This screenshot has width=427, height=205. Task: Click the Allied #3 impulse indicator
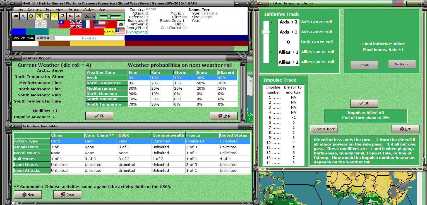click(44, 38)
